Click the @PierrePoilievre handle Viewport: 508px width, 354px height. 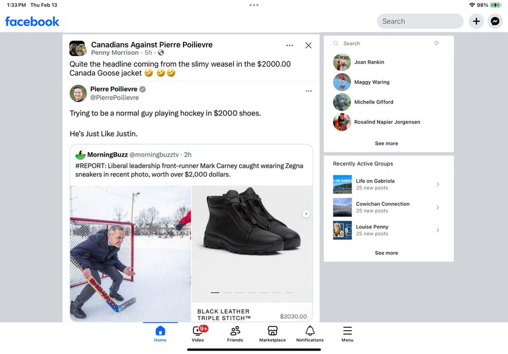114,98
